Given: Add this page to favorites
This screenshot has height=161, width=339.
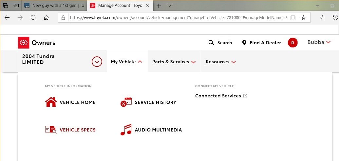Looking at the screenshot, I should (304, 17).
